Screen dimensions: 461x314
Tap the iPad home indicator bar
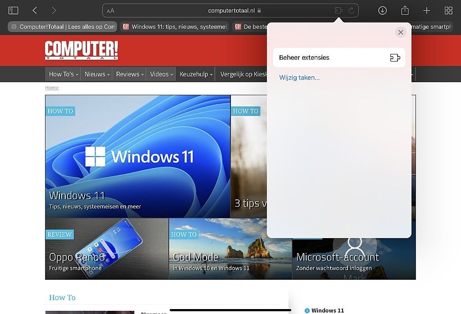point(230,310)
